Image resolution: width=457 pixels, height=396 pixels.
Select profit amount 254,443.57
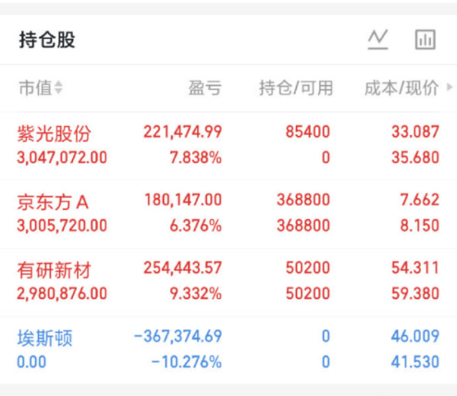coord(182,267)
